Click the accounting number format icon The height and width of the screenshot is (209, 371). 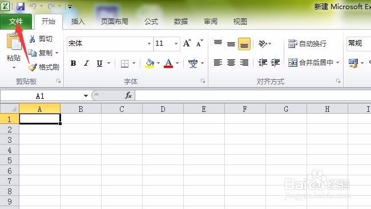(x=353, y=63)
